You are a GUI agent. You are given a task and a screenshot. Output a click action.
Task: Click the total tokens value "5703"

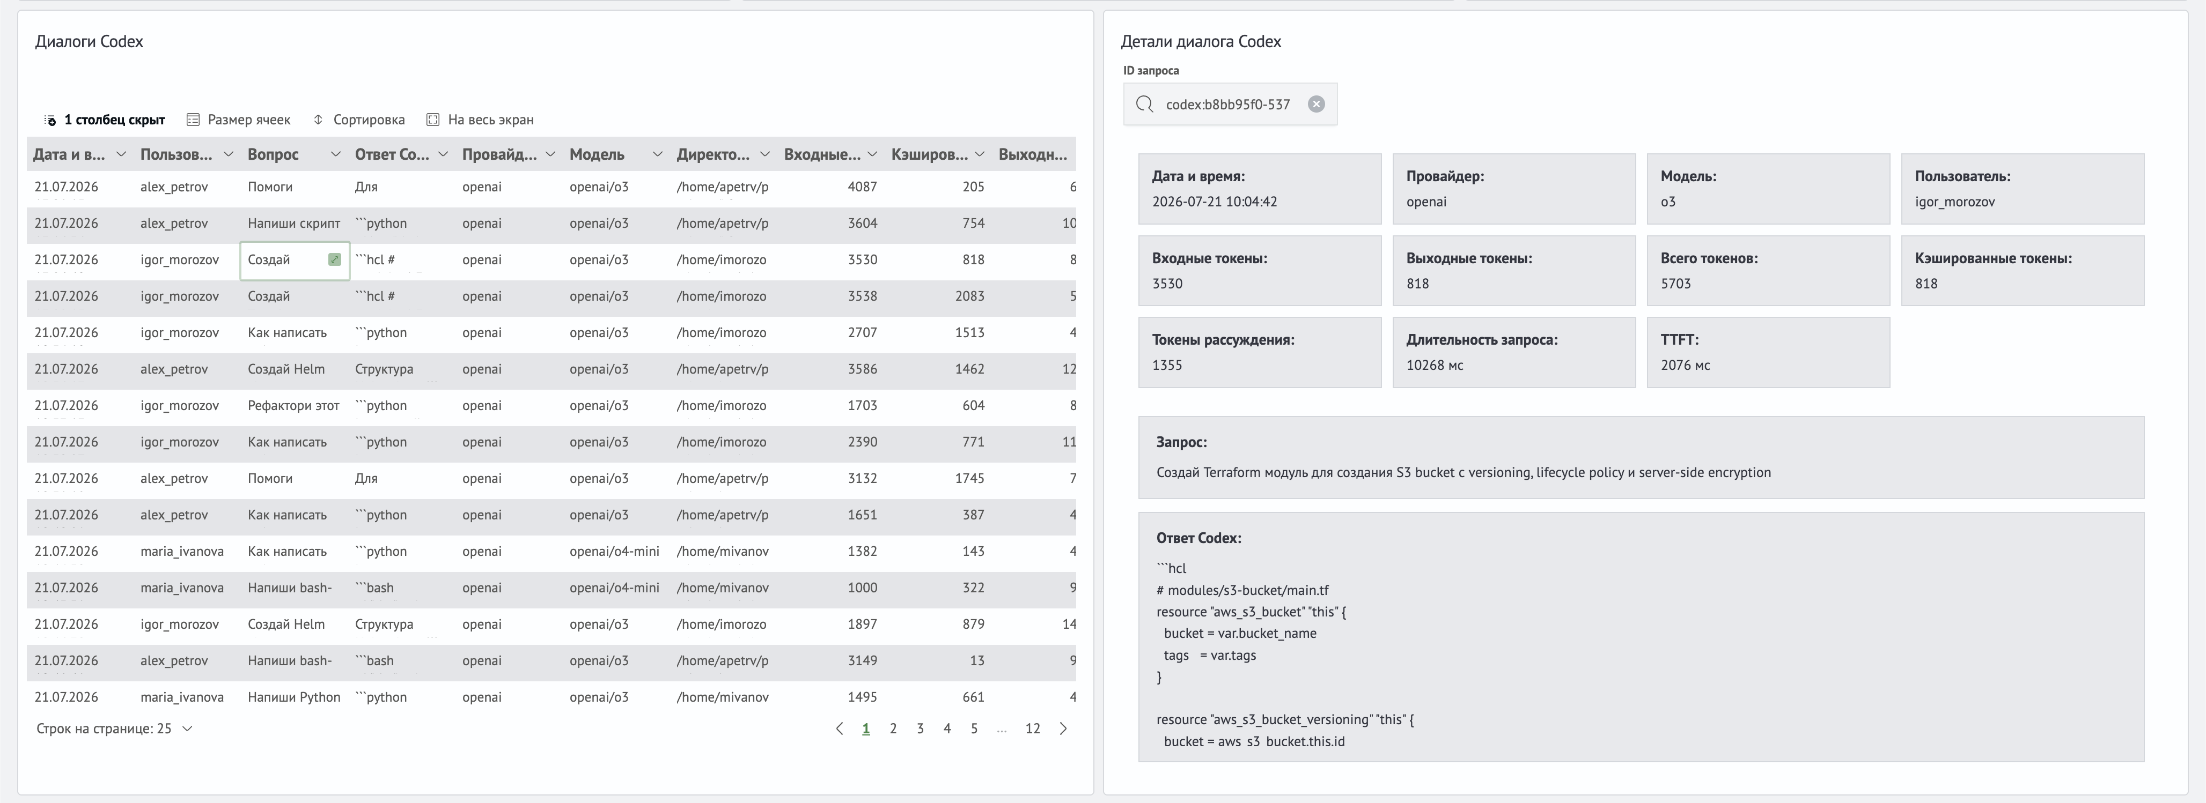coord(1676,284)
